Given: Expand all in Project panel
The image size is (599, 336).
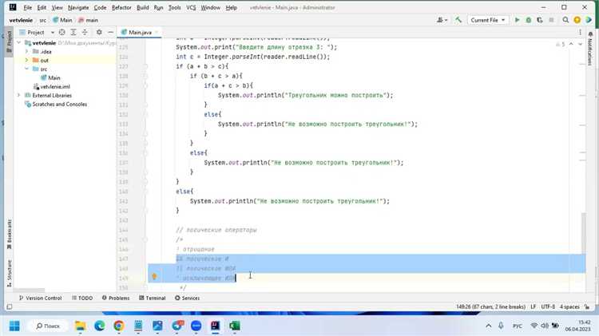Looking at the screenshot, I should coord(73,33).
